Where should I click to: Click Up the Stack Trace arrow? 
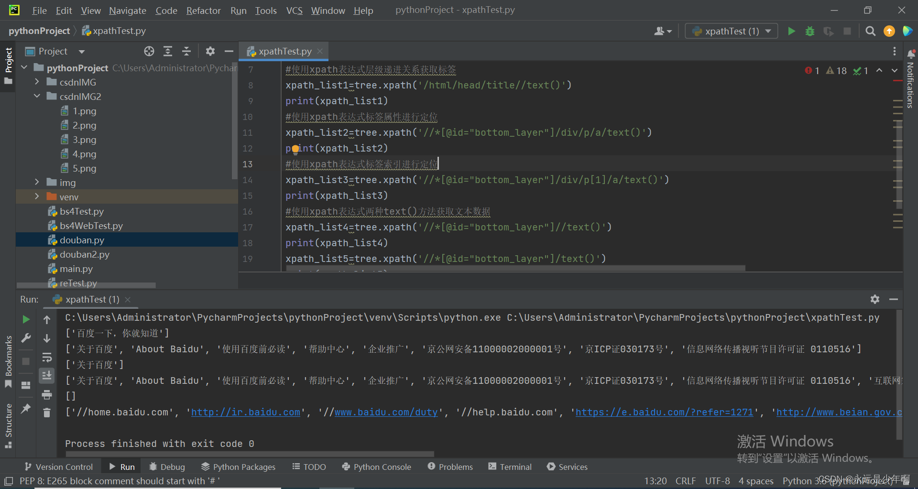coord(47,319)
